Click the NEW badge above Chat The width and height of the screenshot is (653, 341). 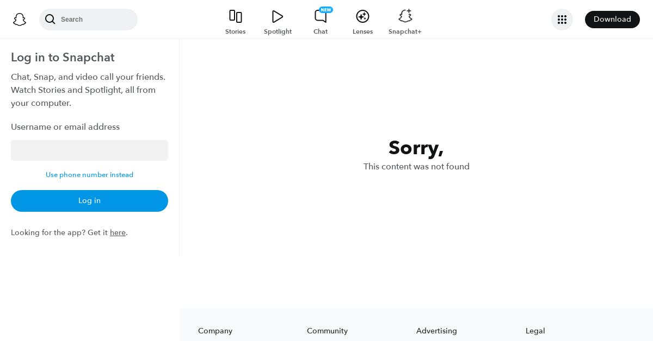pos(326,10)
